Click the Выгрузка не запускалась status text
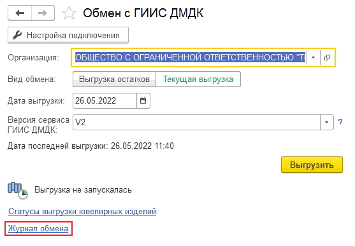This screenshot has width=355, height=246. [x=83, y=190]
